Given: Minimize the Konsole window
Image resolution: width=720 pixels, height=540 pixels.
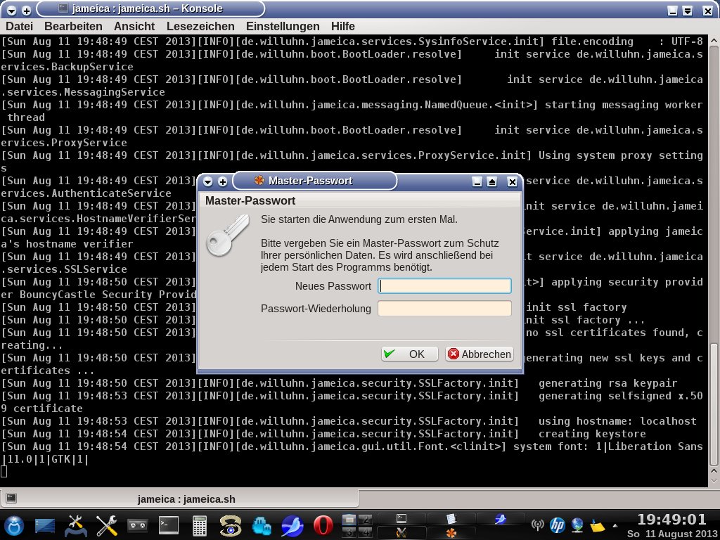Looking at the screenshot, I should (672, 10).
